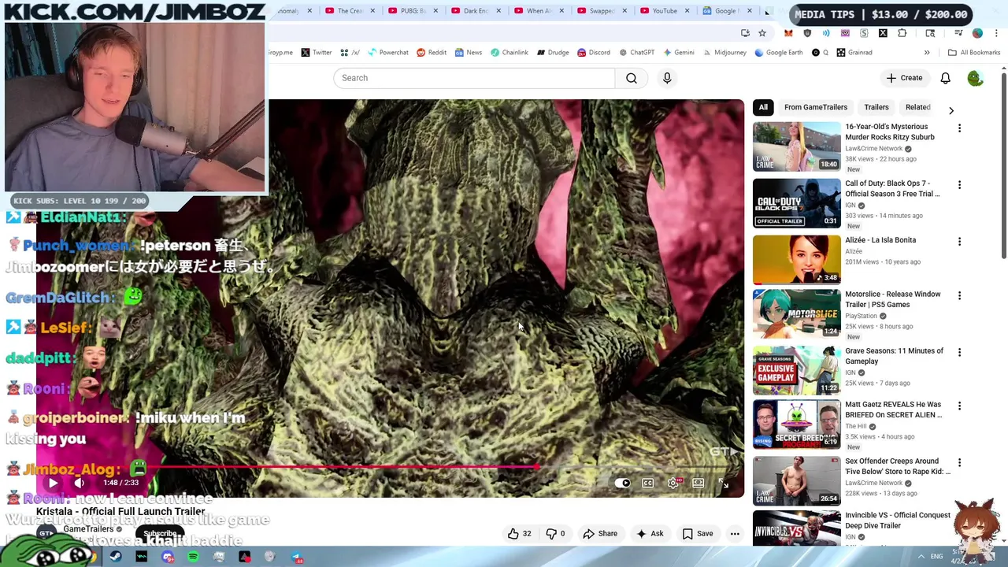Open the Reddit bookmark
Screen dimensions: 1008x567
[x=431, y=53]
